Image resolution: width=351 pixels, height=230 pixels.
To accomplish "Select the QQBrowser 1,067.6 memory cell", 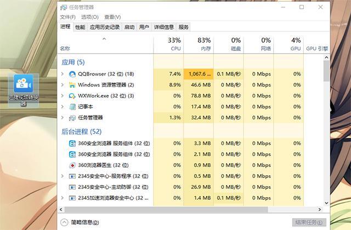I will [x=199, y=74].
